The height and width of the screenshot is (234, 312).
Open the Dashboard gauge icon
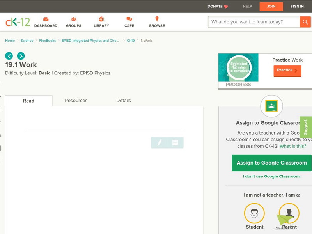[x=46, y=19]
